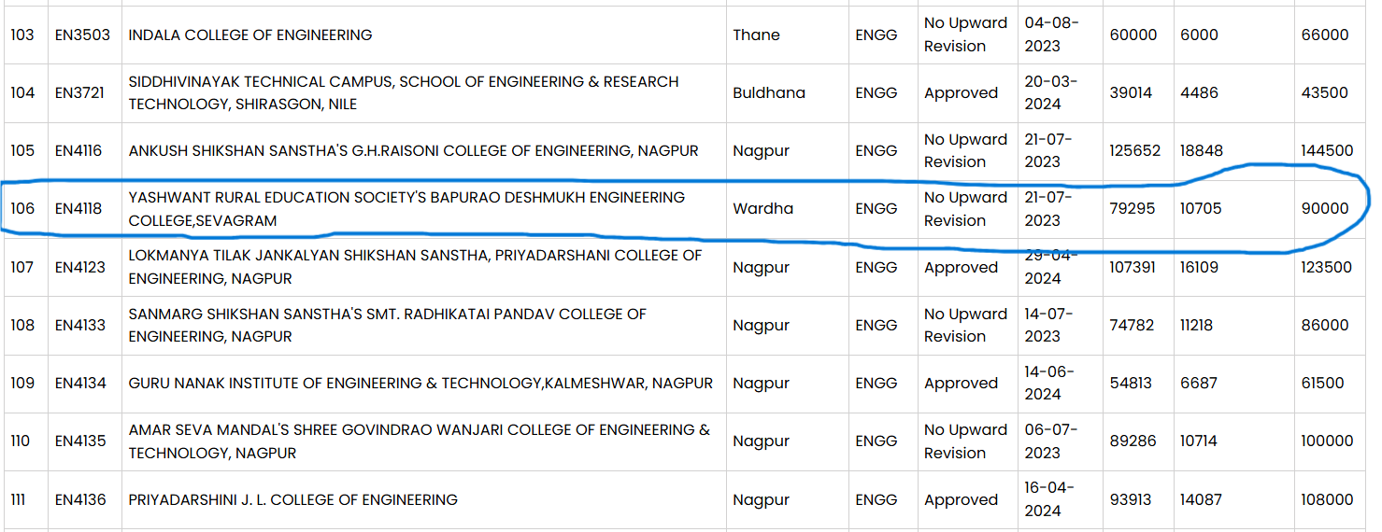Select the Guru Nanak Institute name cell

[x=420, y=384]
